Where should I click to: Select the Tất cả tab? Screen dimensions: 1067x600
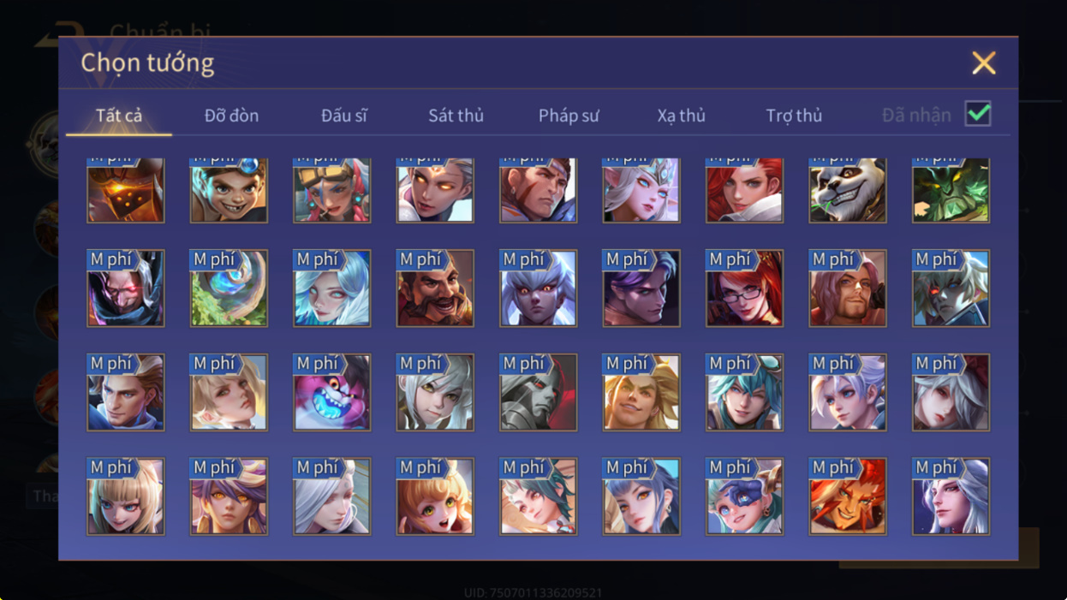119,116
